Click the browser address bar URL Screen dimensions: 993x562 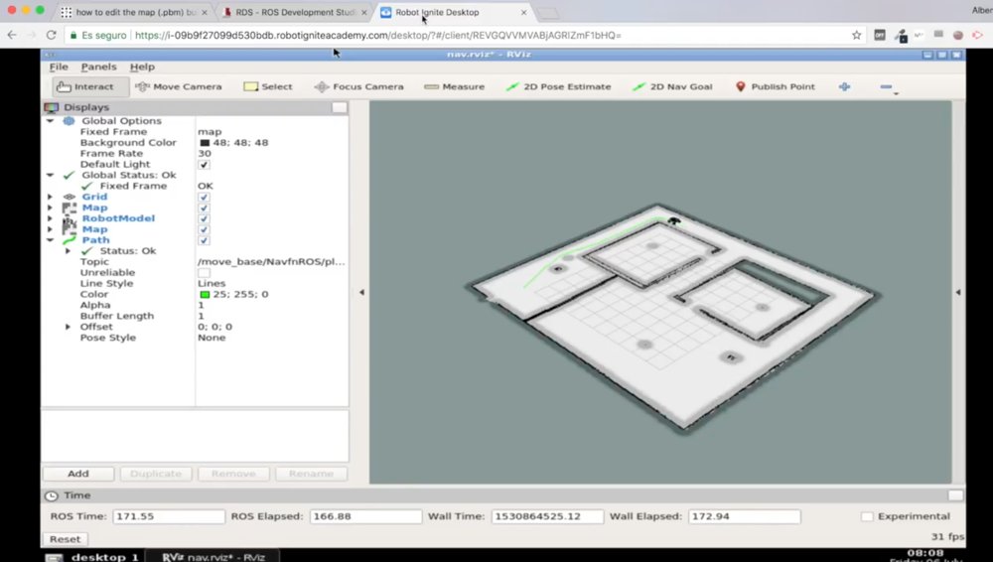378,36
